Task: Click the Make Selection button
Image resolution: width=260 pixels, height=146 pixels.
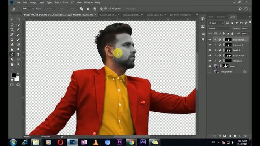Action: click(x=50, y=9)
